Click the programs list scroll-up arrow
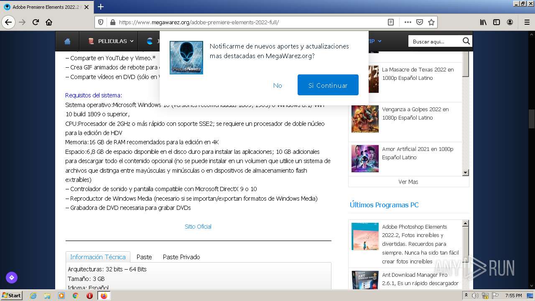 (x=466, y=224)
